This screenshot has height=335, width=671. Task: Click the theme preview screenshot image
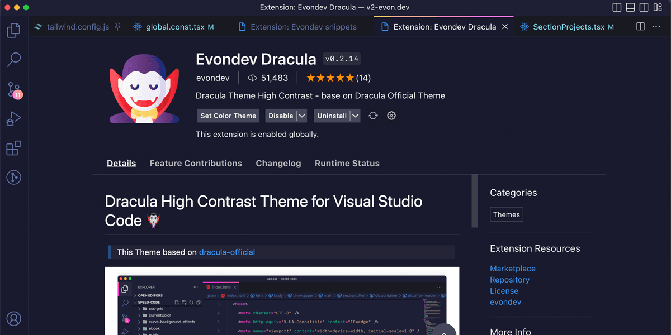click(282, 301)
